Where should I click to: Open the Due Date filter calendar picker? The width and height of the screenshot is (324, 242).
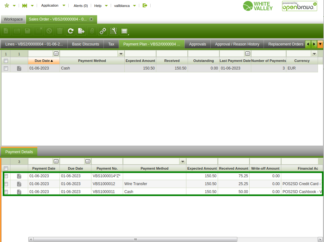point(56,54)
